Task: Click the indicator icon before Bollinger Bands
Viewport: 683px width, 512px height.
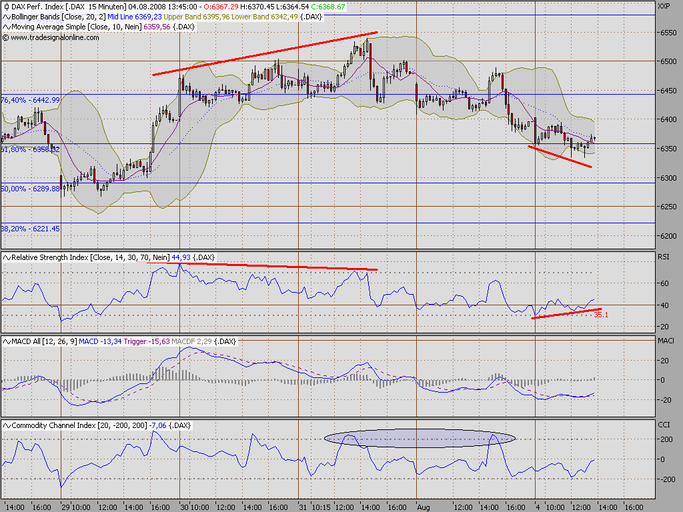Action: click(7, 17)
